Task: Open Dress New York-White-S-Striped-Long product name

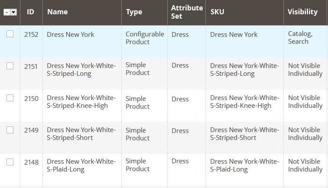Action: pos(81,70)
